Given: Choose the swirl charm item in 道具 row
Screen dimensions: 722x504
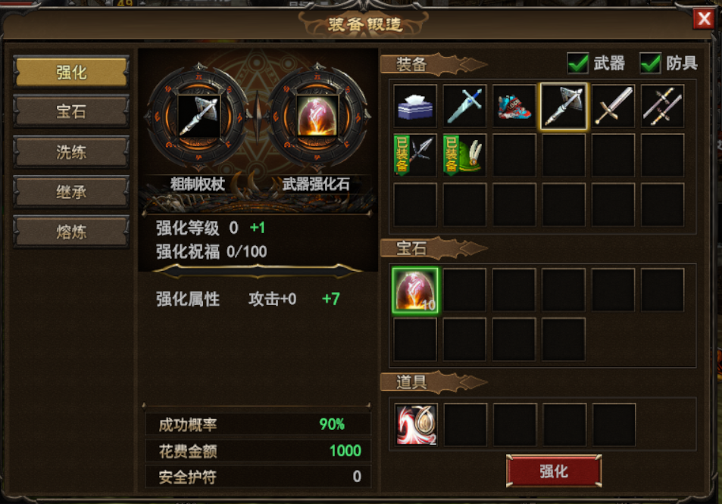Looking at the screenshot, I should [416, 425].
